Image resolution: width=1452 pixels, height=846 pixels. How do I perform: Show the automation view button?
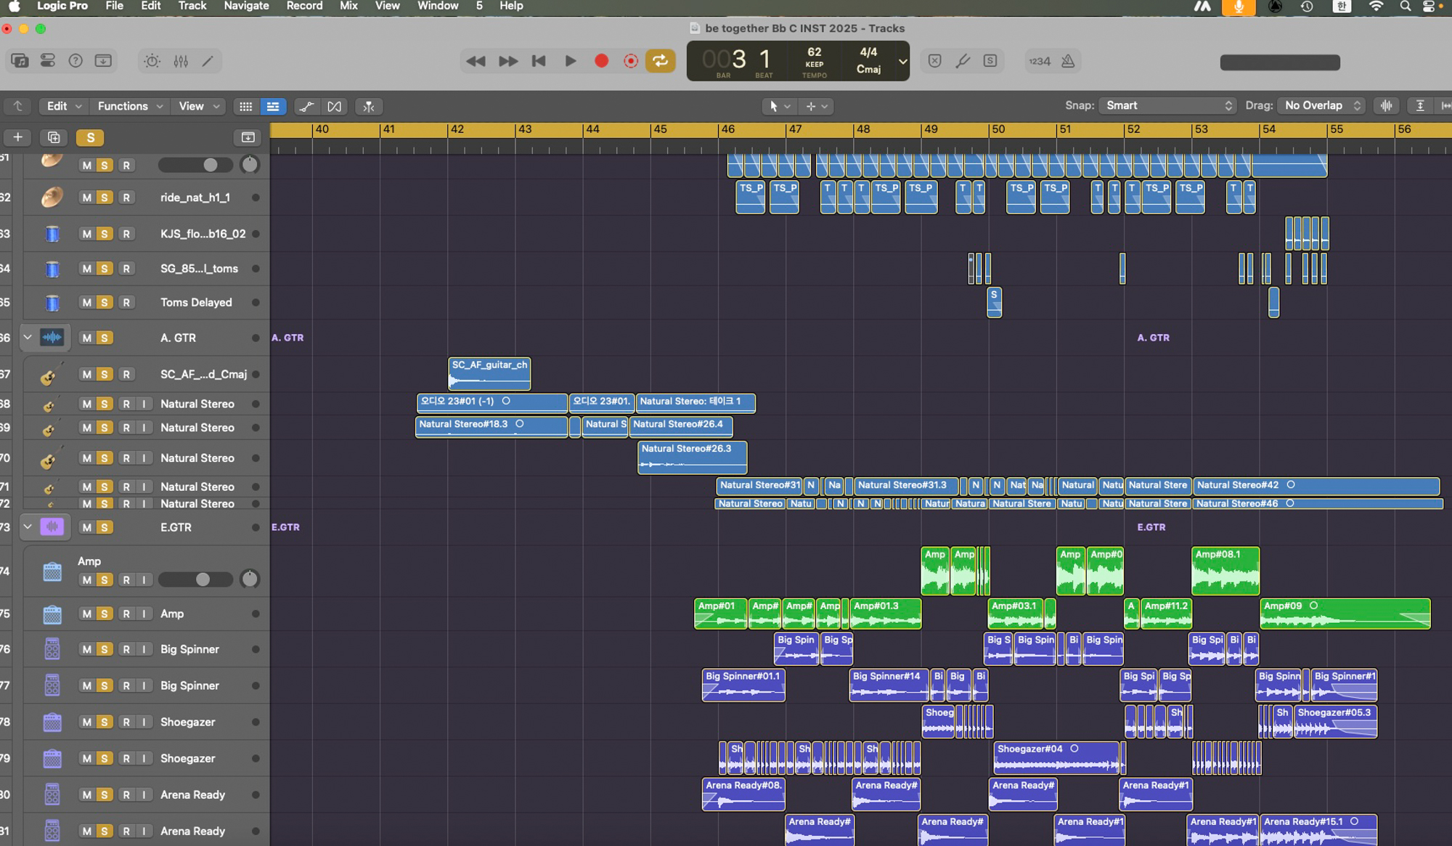pos(306,107)
